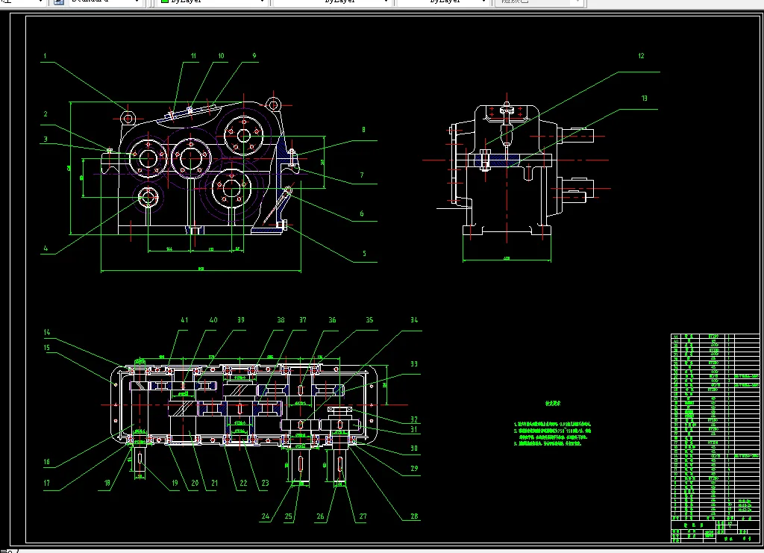Viewport: 764px width, 553px height.
Task: Select callout number 3 leader label
Action: [x=46, y=140]
